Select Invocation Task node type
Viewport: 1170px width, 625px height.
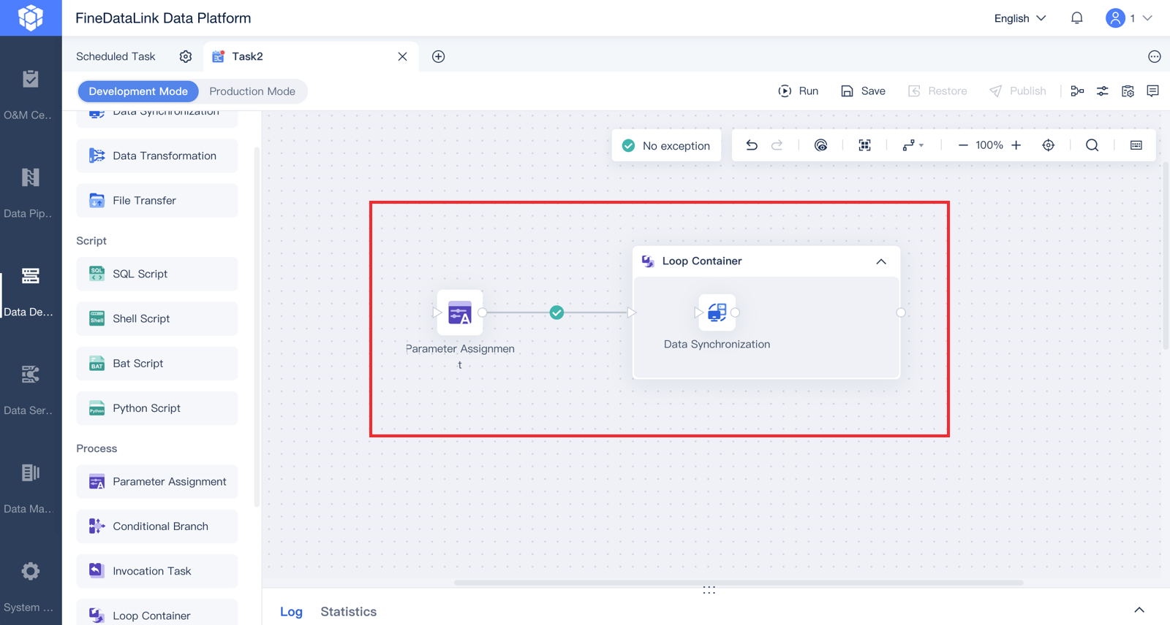pos(157,571)
